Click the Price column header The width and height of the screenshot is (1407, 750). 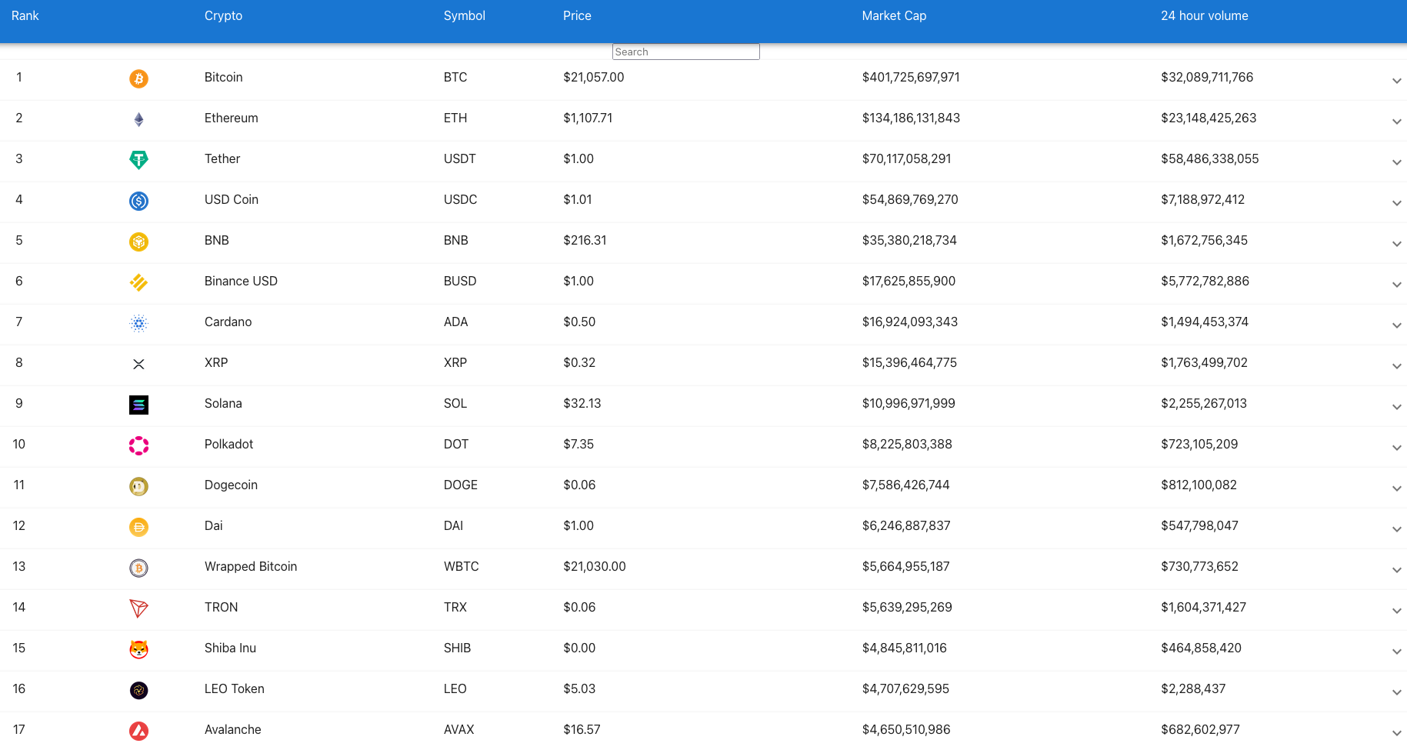tap(577, 15)
